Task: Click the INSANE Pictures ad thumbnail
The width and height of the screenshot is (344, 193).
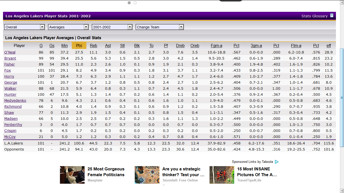Action: (222, 175)
